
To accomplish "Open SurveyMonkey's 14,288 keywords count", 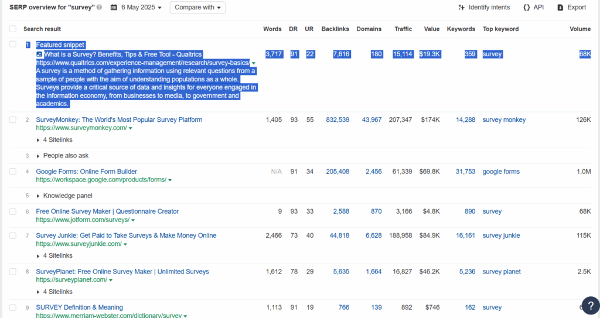I will (x=465, y=120).
